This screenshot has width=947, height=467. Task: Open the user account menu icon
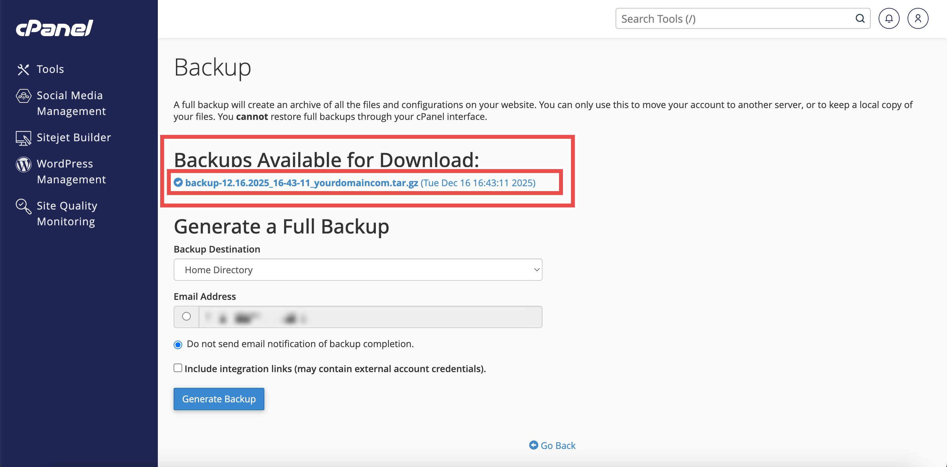pyautogui.click(x=918, y=18)
